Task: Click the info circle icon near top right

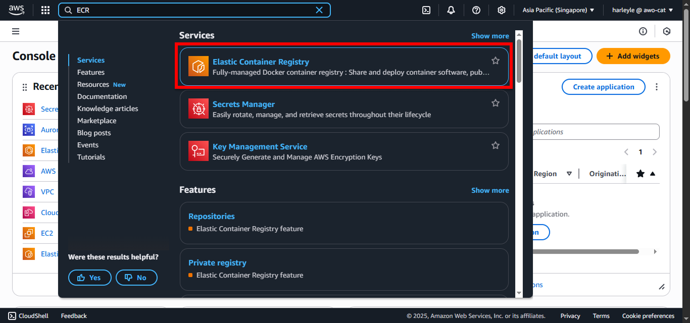Action: coord(643,31)
